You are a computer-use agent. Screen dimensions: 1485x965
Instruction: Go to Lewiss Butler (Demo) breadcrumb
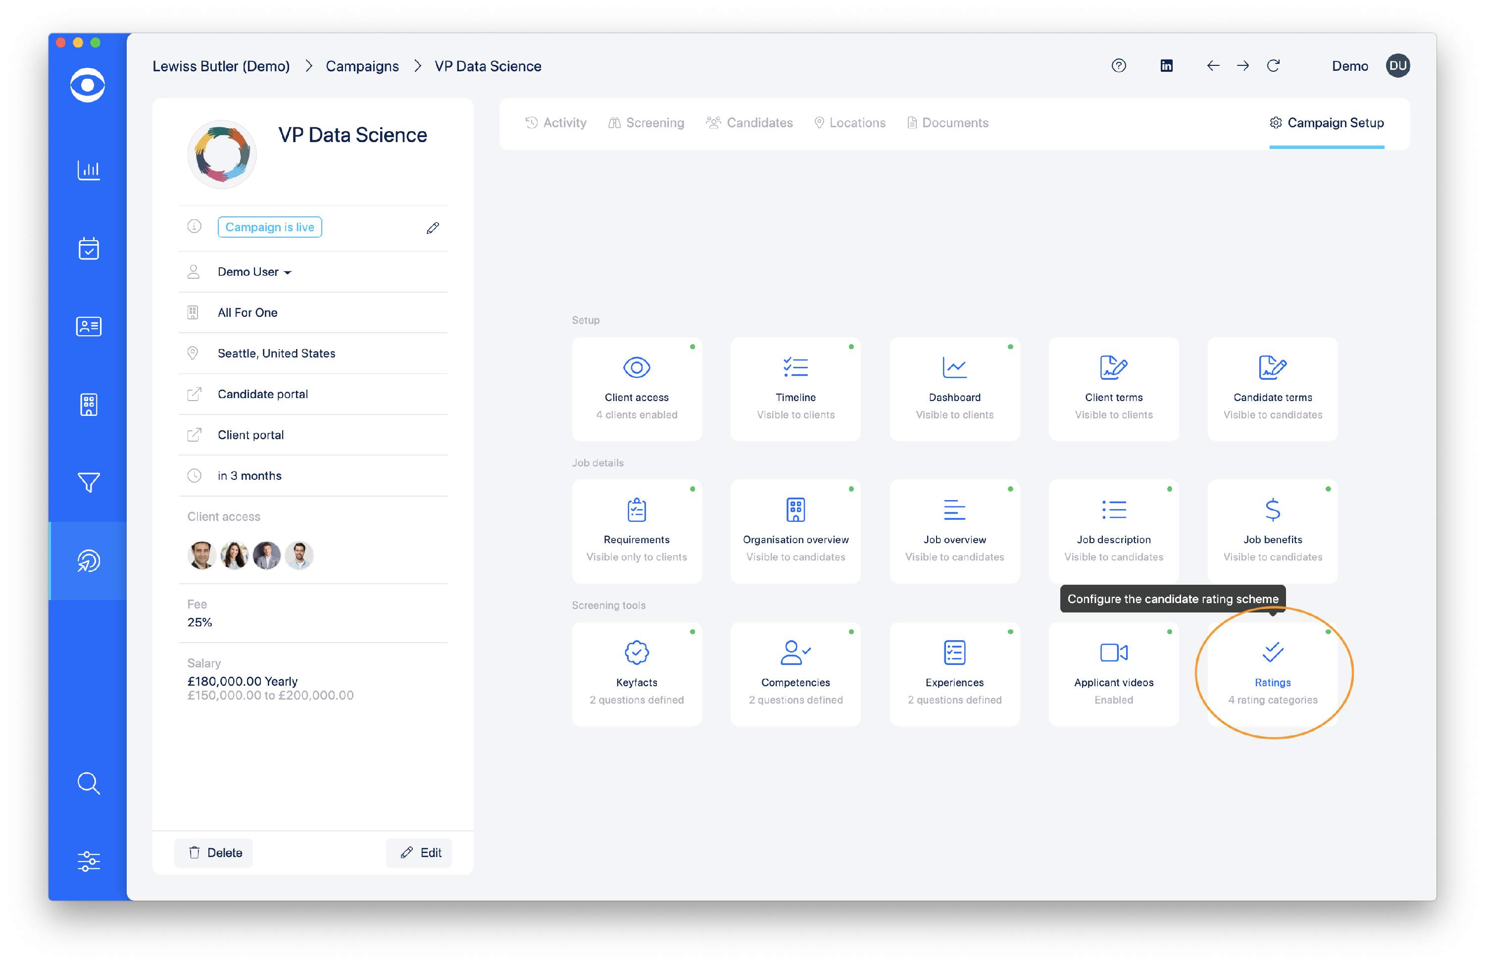[x=221, y=65]
